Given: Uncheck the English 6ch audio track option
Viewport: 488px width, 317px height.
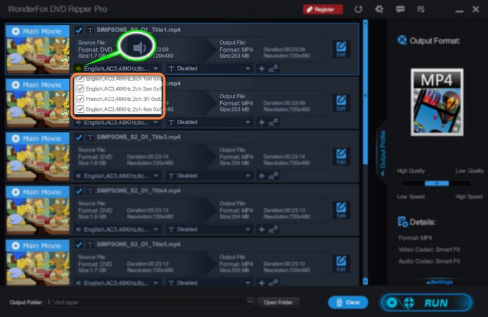Looking at the screenshot, I should point(81,79).
